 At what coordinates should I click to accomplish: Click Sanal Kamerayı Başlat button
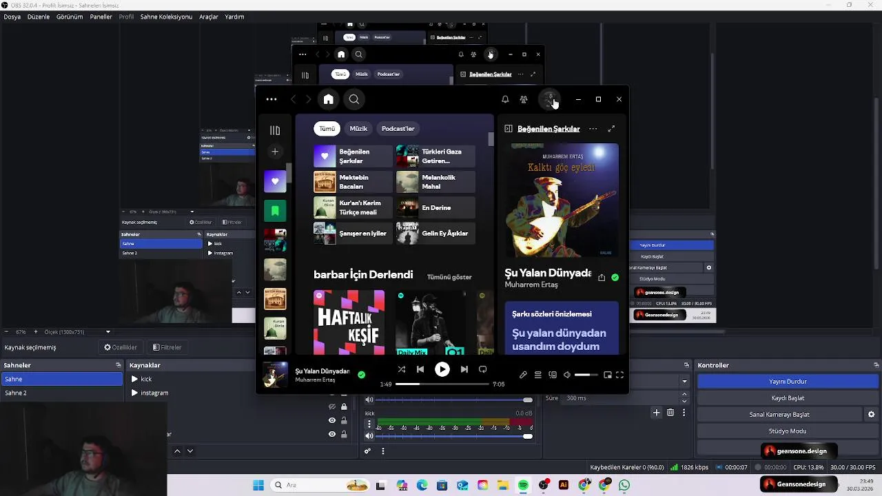779,415
